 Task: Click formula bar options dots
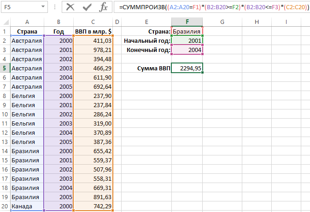[x=55, y=7]
